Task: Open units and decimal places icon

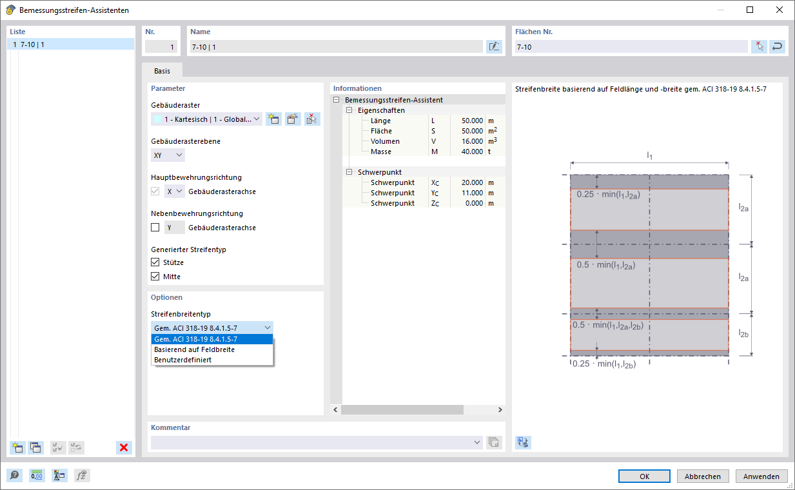Action: [37, 476]
